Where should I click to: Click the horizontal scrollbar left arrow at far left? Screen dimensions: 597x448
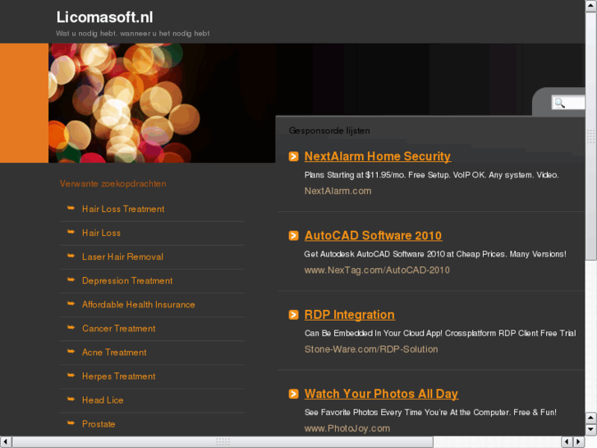pos(6,442)
